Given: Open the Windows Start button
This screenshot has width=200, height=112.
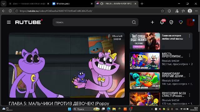Looking at the screenshot, I should pos(69,109).
